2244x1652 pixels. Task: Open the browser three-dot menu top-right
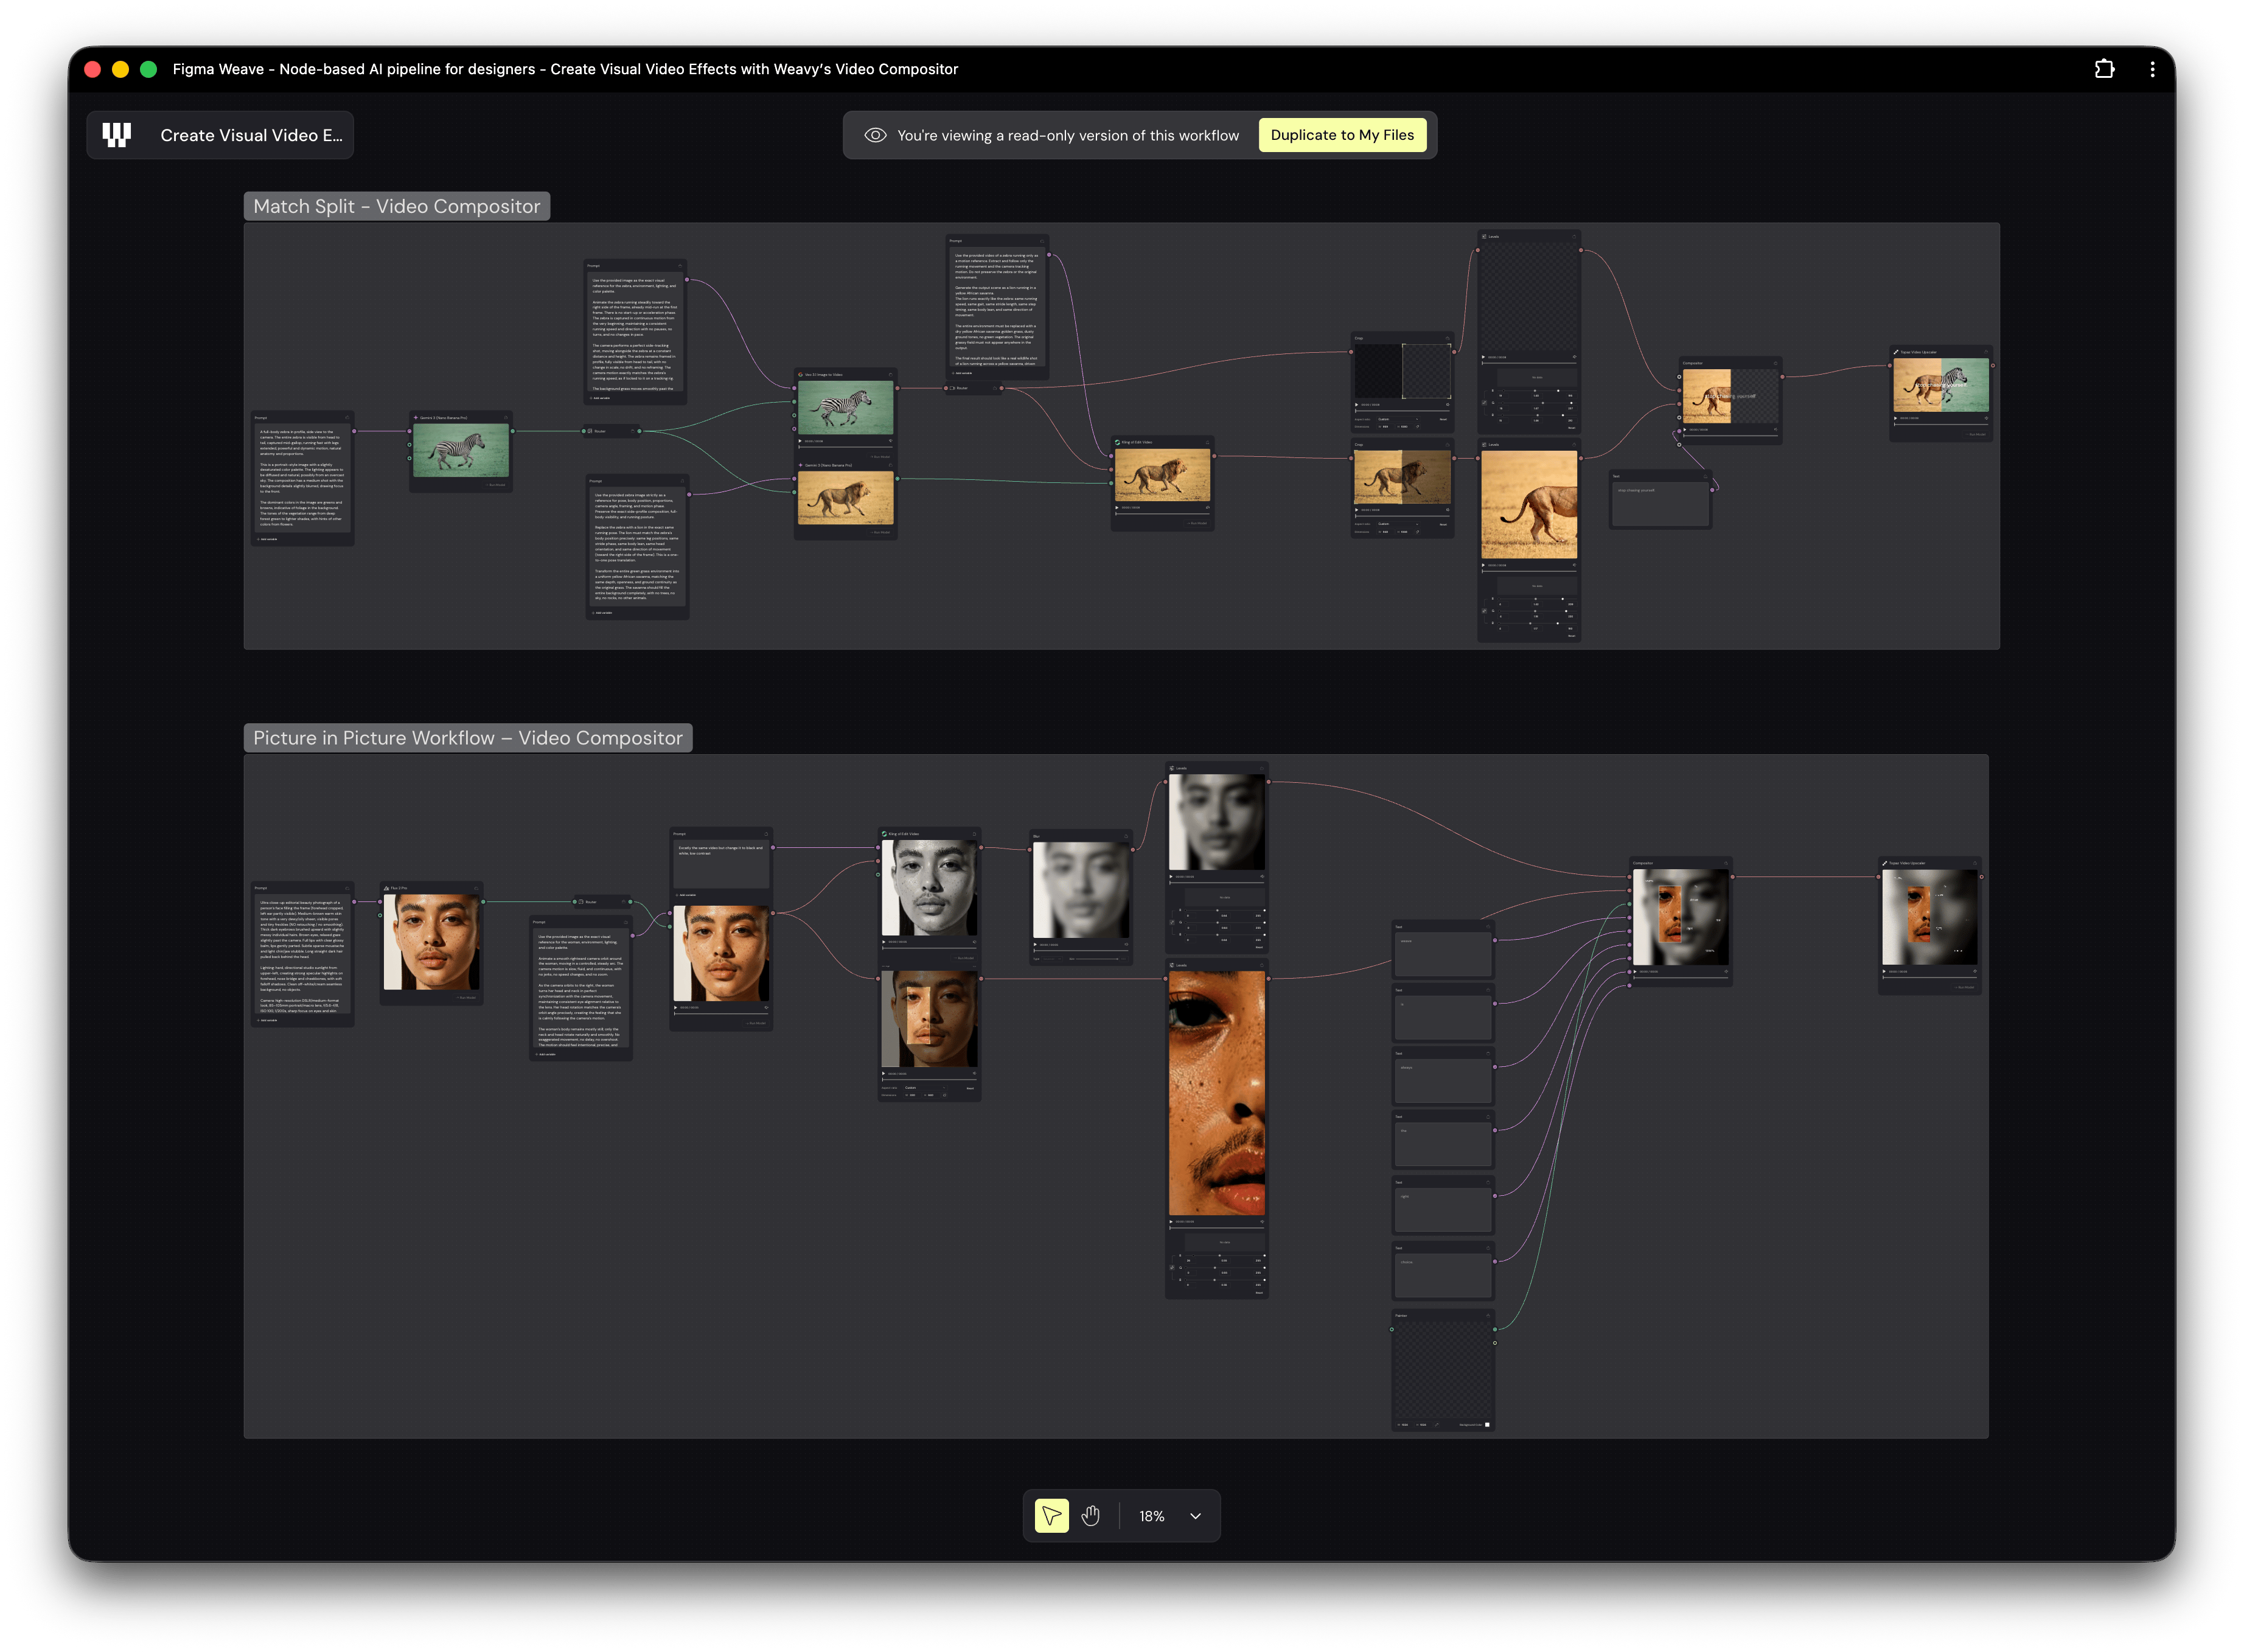tap(2153, 68)
